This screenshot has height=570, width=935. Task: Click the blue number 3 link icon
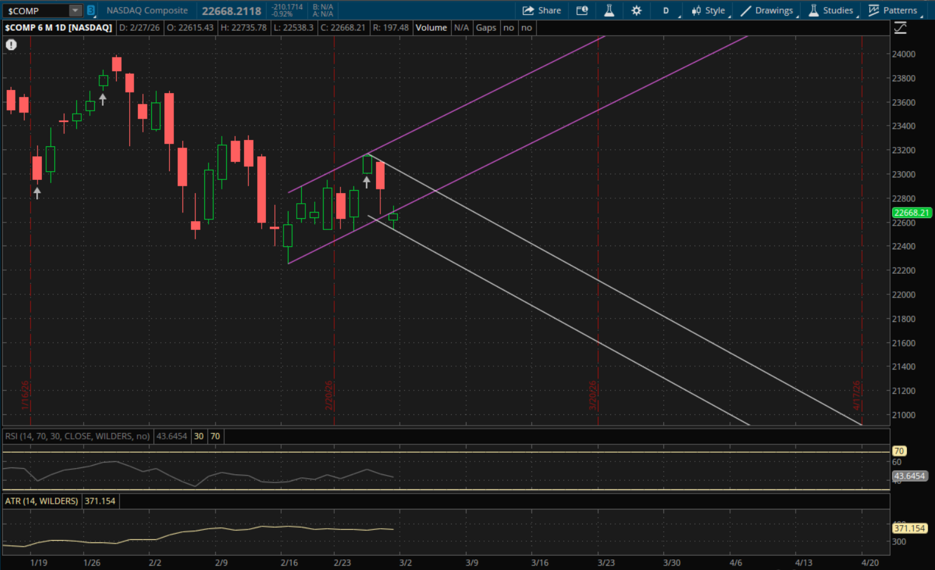[x=91, y=11]
